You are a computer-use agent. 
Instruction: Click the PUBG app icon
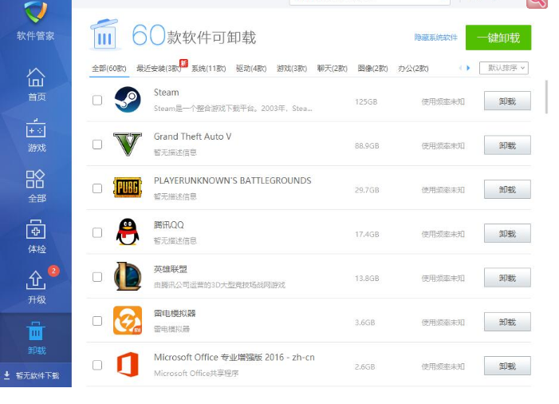(128, 188)
